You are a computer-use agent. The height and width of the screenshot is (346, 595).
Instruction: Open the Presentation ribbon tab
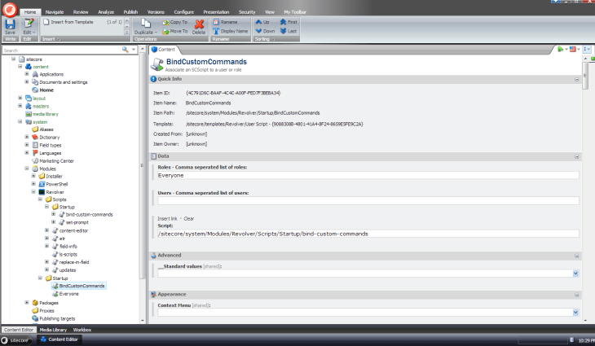pos(216,12)
